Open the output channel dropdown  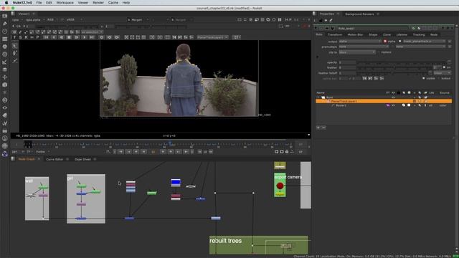[360, 42]
